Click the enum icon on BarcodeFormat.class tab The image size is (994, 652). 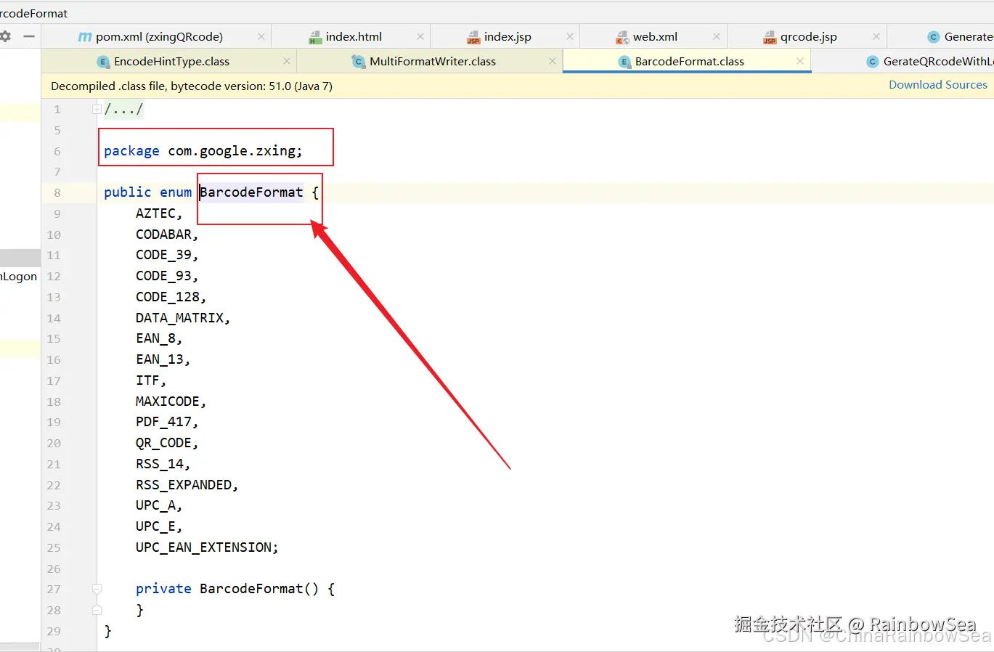click(624, 62)
